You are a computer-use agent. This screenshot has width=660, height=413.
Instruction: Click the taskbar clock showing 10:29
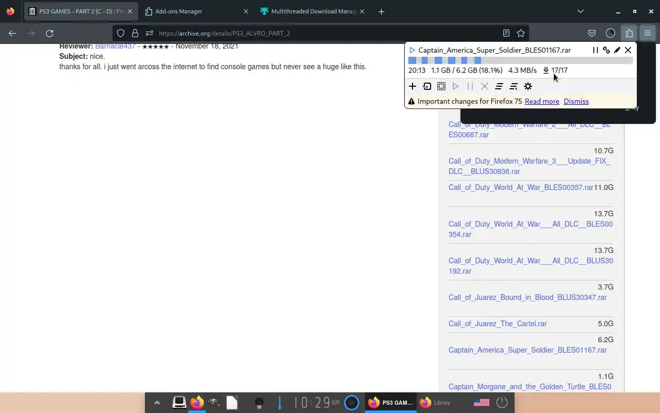click(x=317, y=402)
